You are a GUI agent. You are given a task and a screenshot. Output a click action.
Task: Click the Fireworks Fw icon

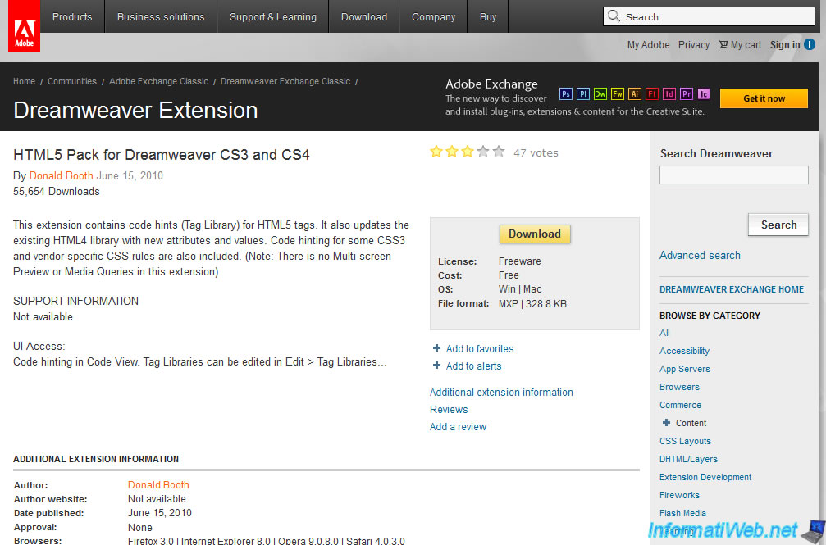coord(618,93)
